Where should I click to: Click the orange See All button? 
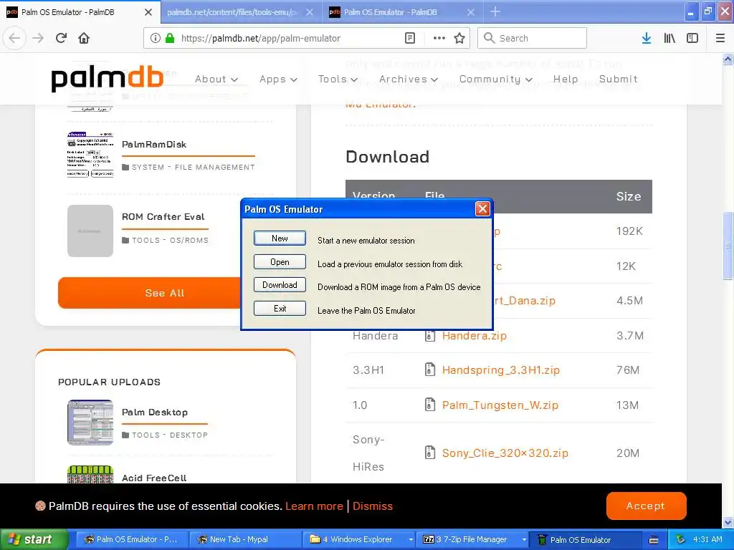(164, 293)
